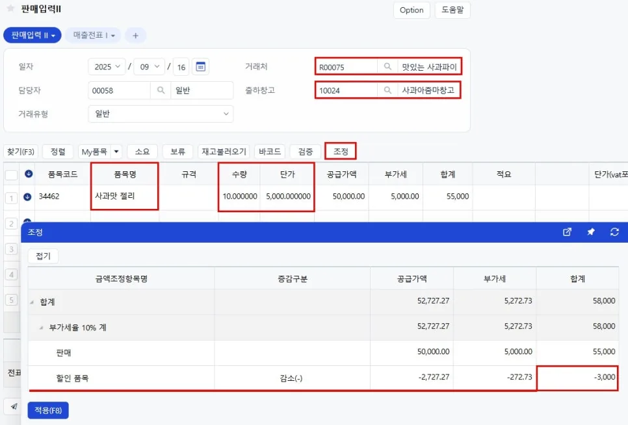
Task: Expand the 거래유형 dropdown set to 일반
Action: click(161, 114)
